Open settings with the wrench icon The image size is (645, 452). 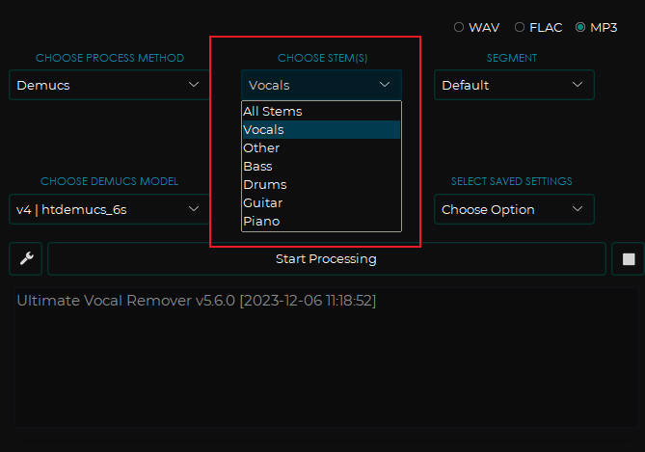coord(25,259)
